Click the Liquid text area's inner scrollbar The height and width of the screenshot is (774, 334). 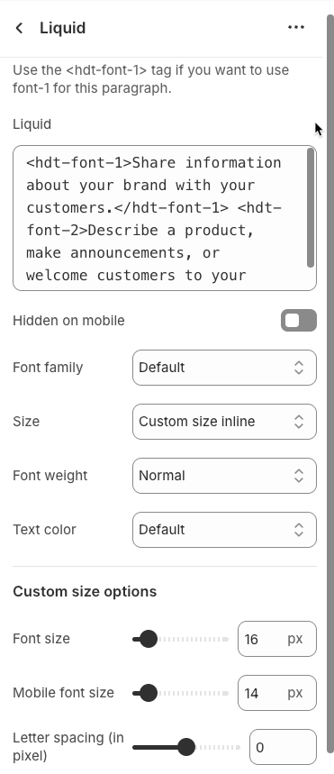[311, 207]
